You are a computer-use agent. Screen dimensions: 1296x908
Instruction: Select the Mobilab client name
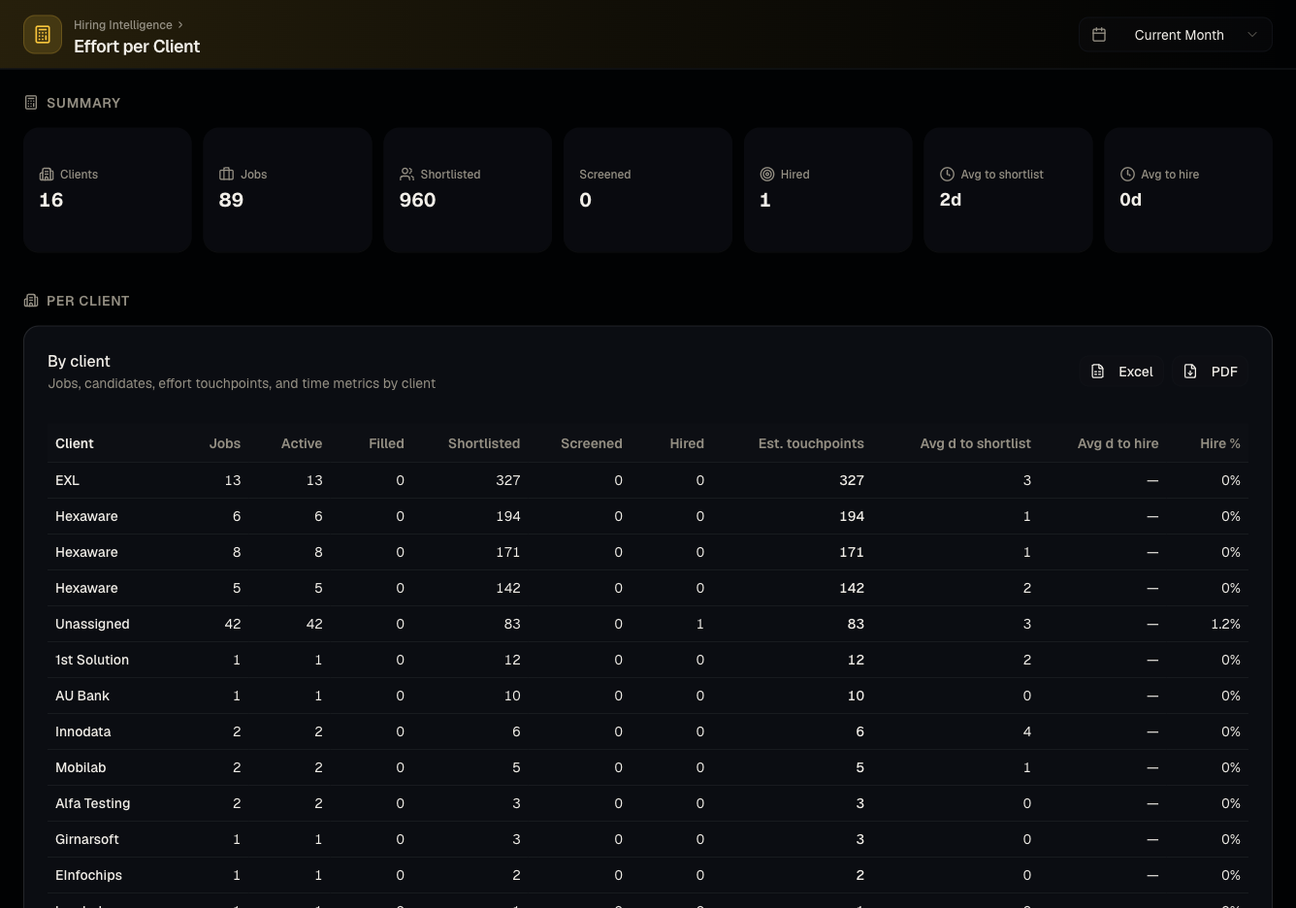click(x=81, y=767)
